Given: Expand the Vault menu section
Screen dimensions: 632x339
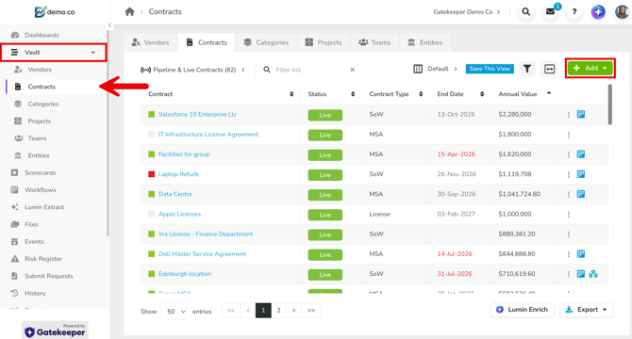Looking at the screenshot, I should pyautogui.click(x=54, y=53).
